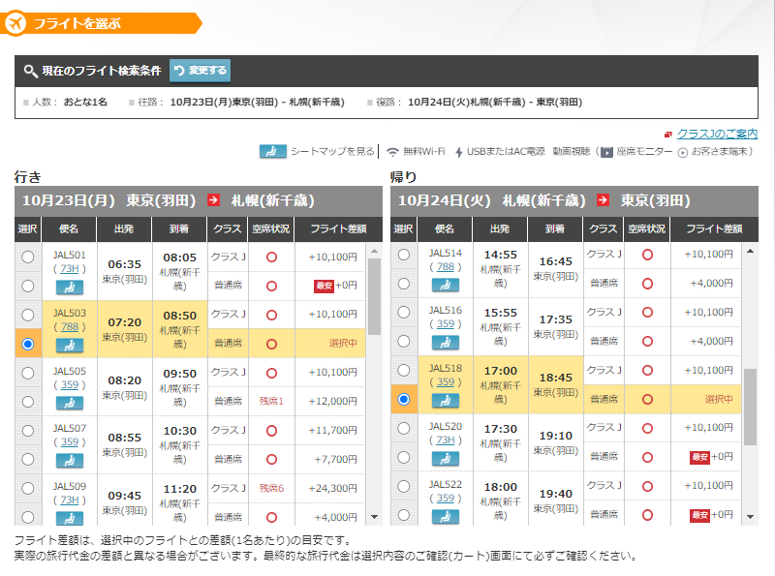775x576 pixels.
Task: Open aircraft 788 link for JAL514
Action: (x=446, y=267)
